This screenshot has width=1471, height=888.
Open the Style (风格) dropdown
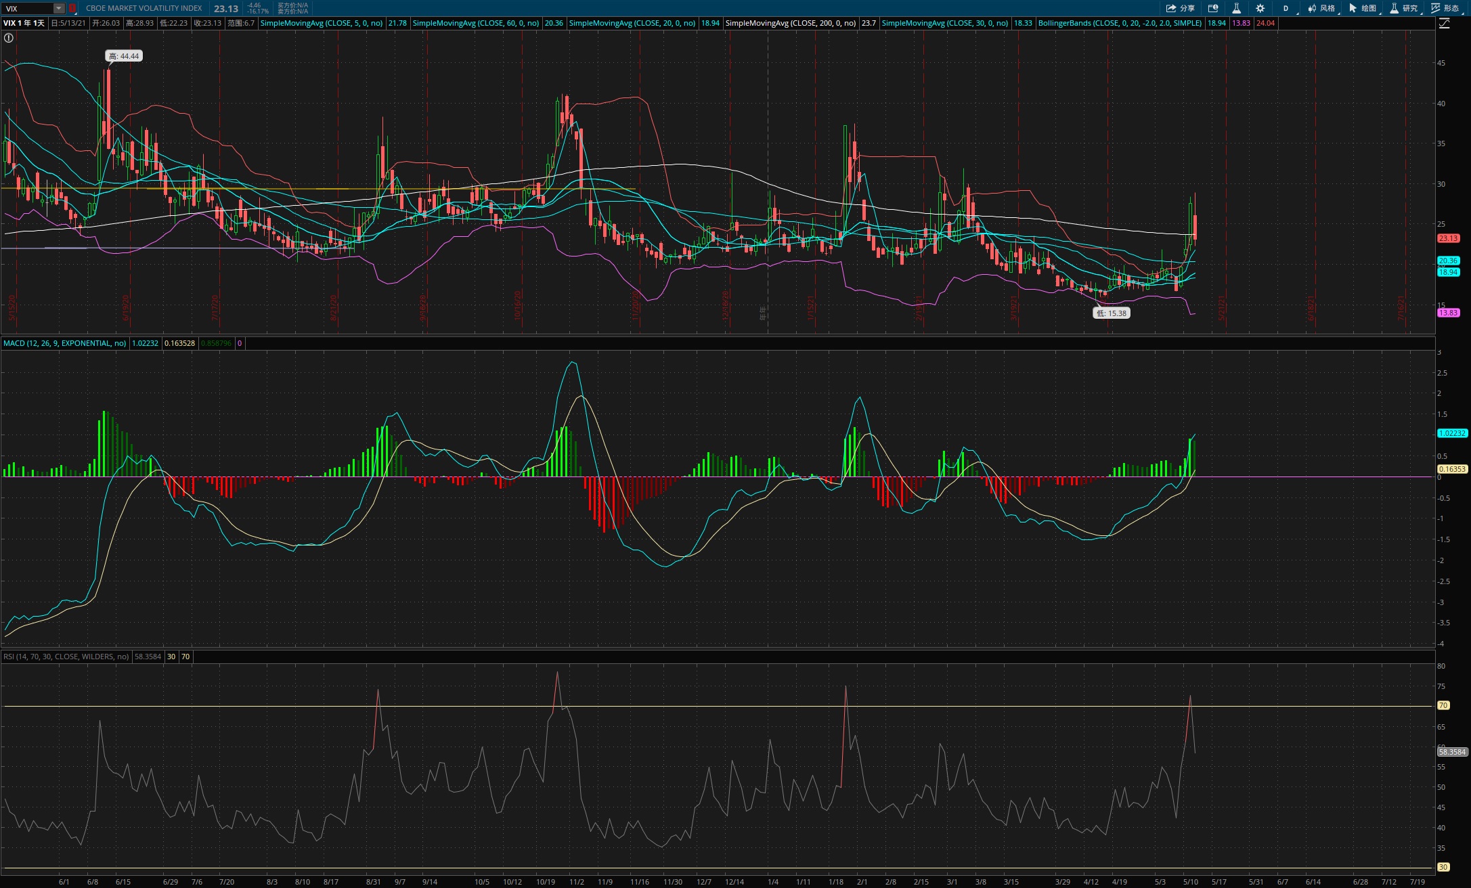click(1321, 8)
